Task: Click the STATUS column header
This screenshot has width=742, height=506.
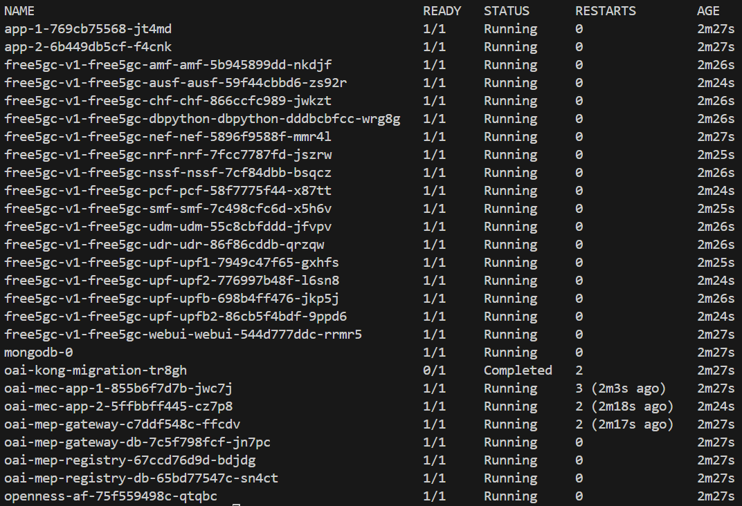Action: (x=507, y=11)
